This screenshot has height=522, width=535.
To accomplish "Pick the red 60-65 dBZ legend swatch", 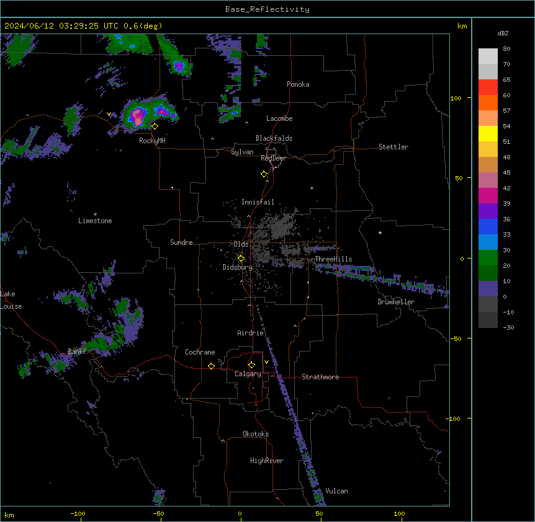I will [488, 87].
